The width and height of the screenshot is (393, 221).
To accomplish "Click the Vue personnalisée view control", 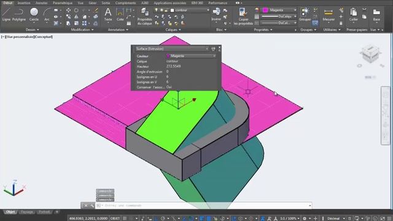I will [19, 37].
